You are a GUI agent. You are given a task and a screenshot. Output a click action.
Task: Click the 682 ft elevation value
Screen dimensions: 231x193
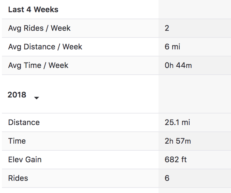[x=175, y=160]
